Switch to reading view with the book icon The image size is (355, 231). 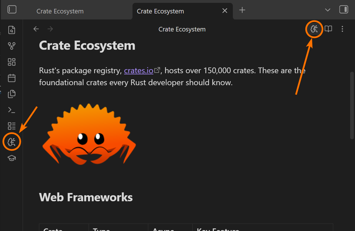(x=328, y=29)
